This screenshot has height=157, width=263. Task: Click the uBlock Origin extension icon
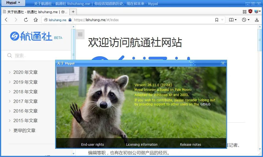click(x=250, y=12)
